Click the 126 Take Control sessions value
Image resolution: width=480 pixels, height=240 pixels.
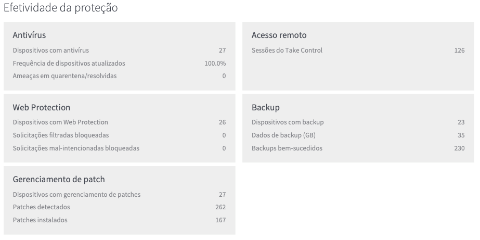[460, 50]
